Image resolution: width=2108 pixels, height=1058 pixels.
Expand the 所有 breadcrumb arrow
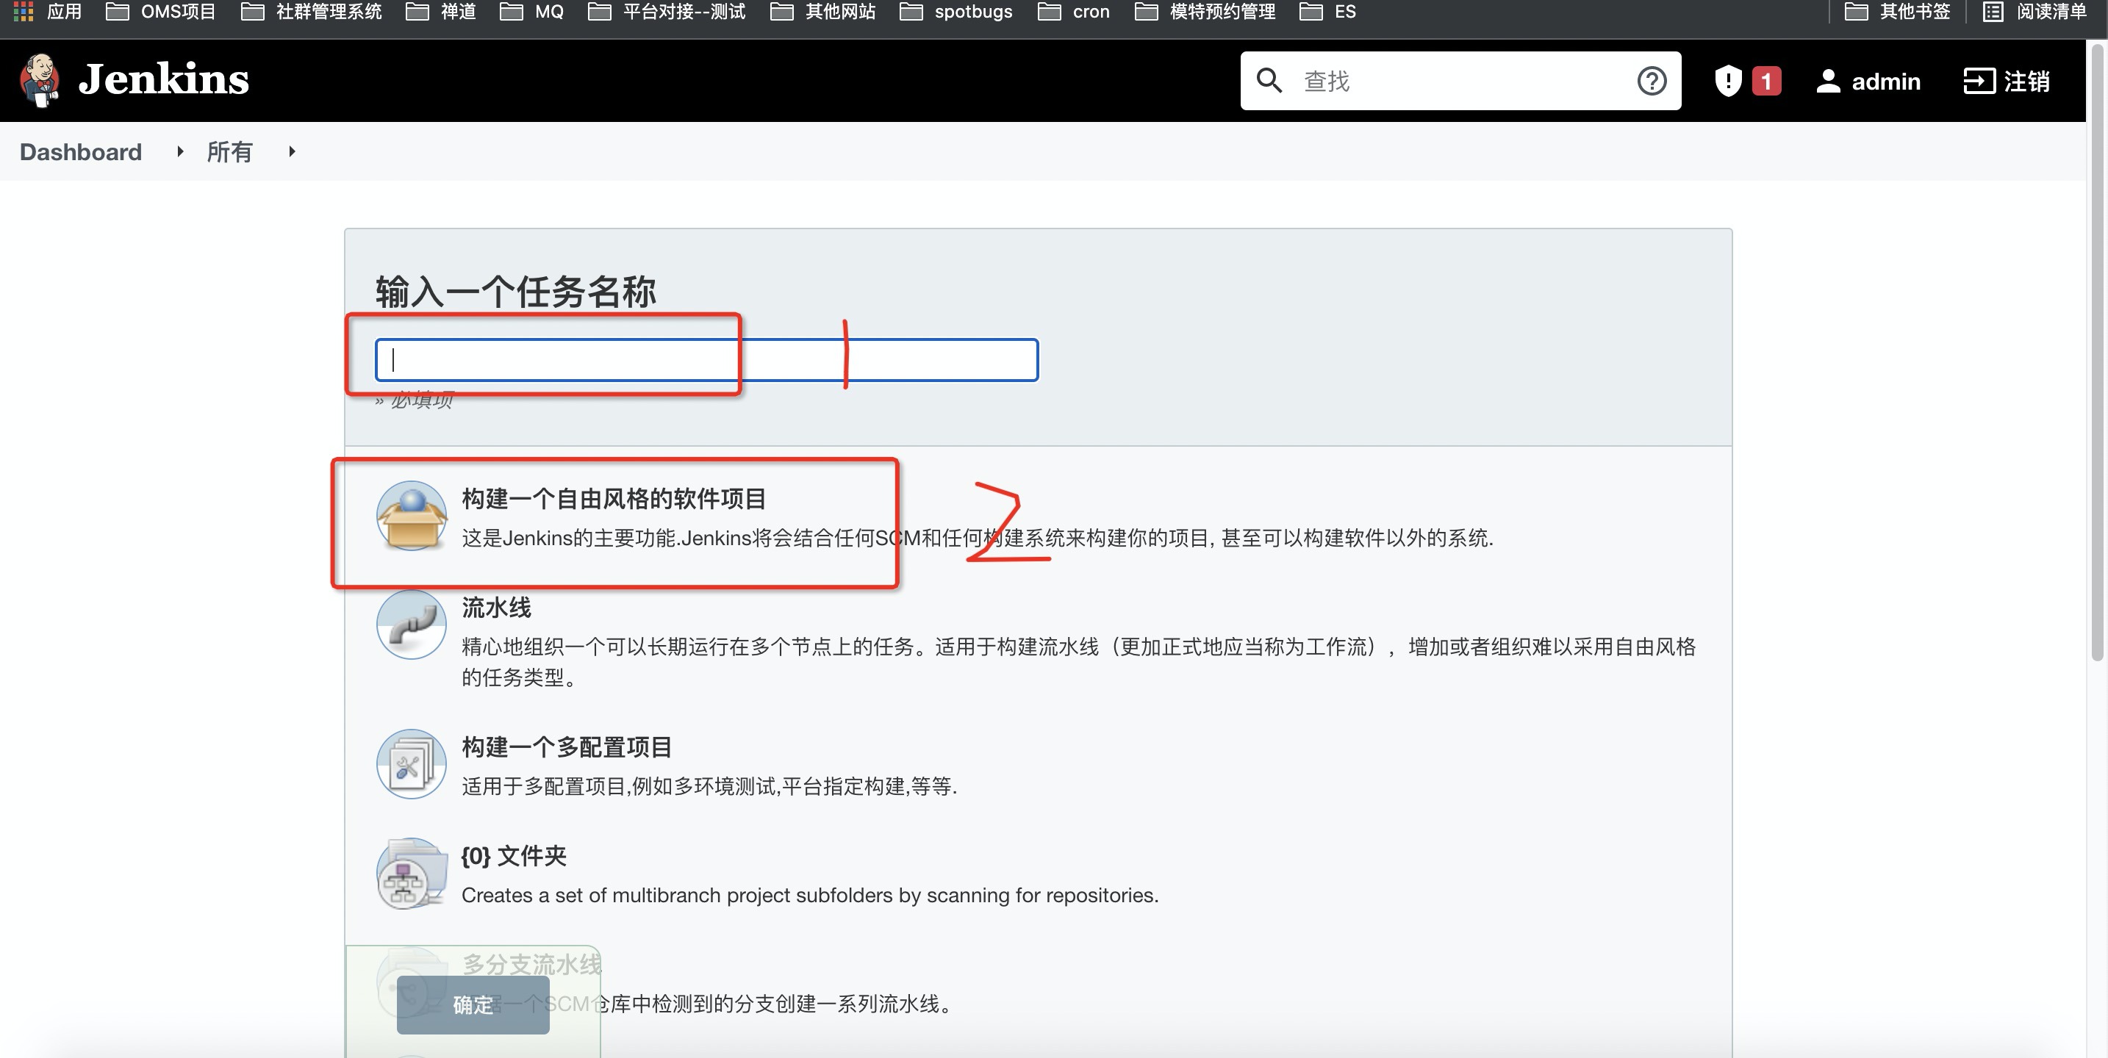pos(291,151)
